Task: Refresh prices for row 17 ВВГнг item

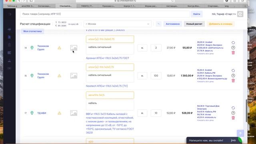Action: click(x=233, y=108)
